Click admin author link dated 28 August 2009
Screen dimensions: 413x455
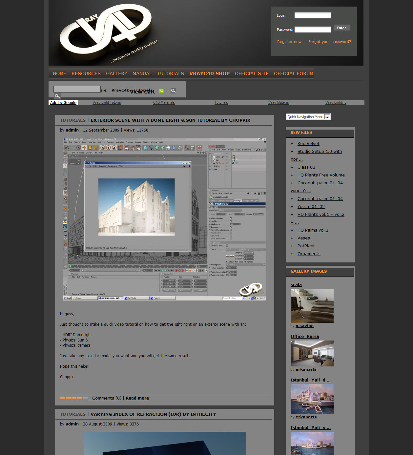click(72, 424)
